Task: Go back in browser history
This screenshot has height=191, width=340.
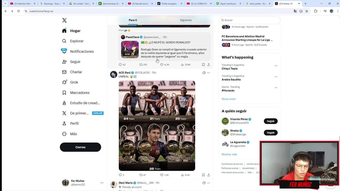Action: point(6,11)
